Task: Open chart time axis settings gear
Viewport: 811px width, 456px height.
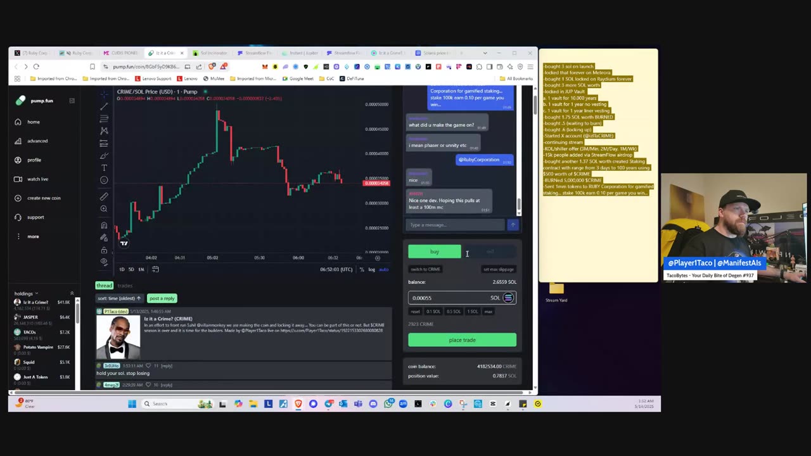Action: point(377,258)
